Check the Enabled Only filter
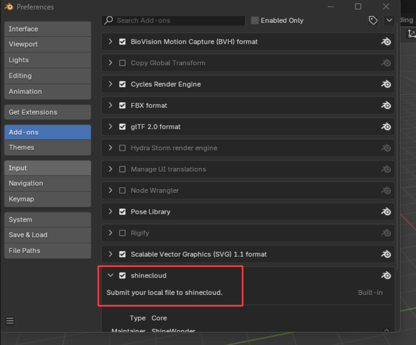 (254, 20)
